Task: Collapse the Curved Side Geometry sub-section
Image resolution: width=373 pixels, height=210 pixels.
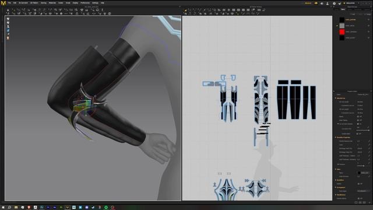Action: click(338, 124)
